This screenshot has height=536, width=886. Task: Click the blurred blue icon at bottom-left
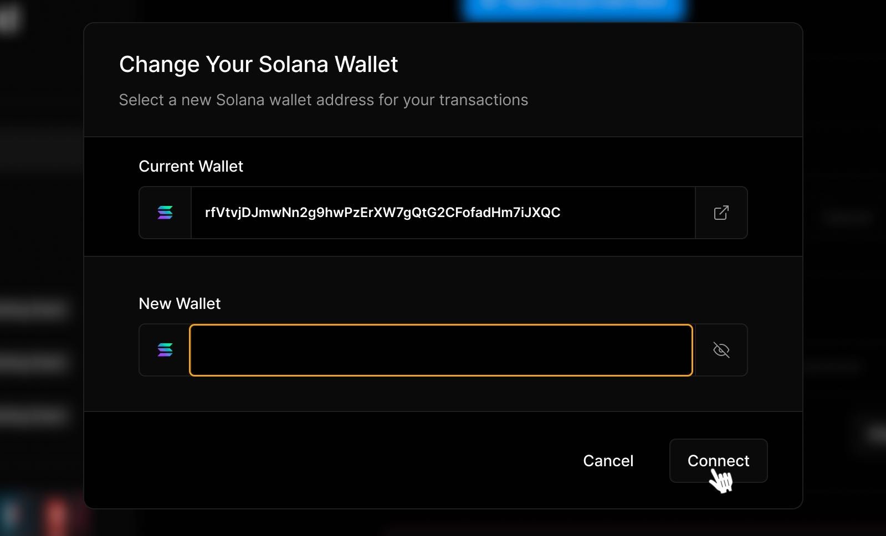click(x=10, y=514)
